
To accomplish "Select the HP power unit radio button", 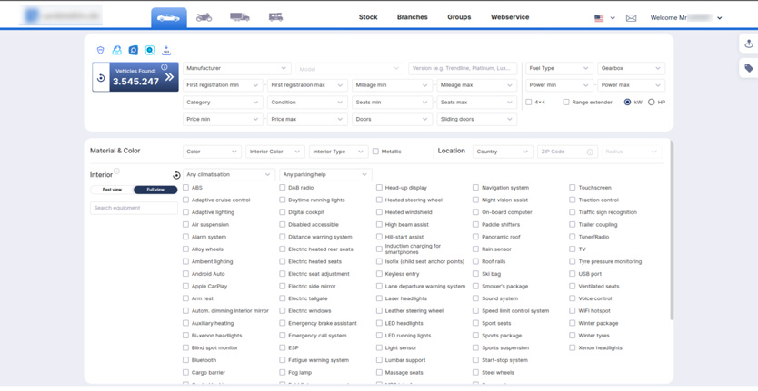I will coord(652,103).
